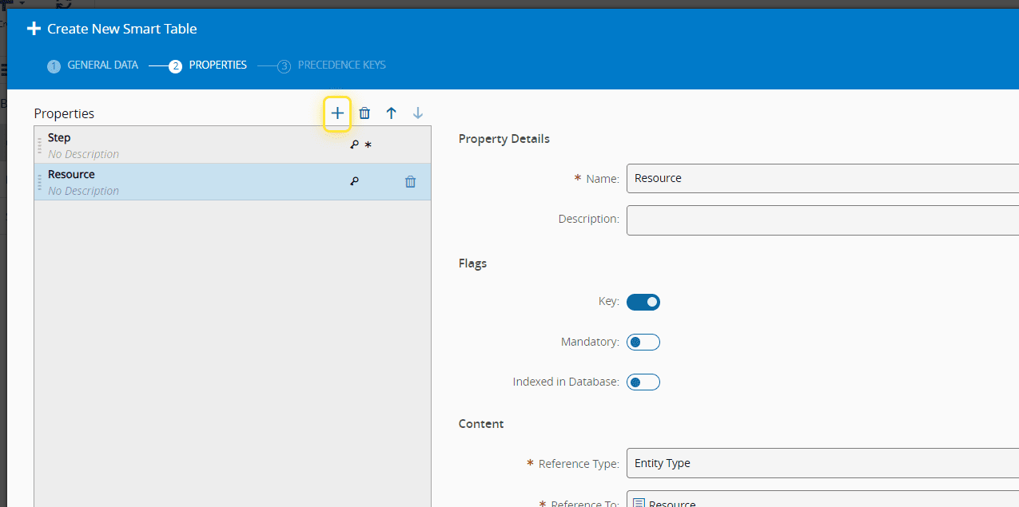Delete the Resource row using trash icon
Viewport: 1019px width, 507px height.
click(x=410, y=182)
